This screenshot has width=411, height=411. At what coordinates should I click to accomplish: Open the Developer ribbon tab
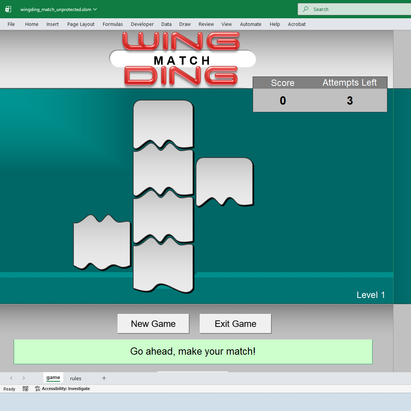[142, 24]
